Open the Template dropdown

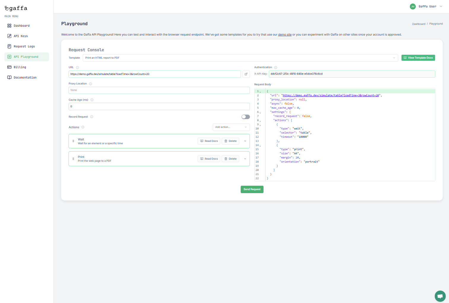pyautogui.click(x=240, y=58)
